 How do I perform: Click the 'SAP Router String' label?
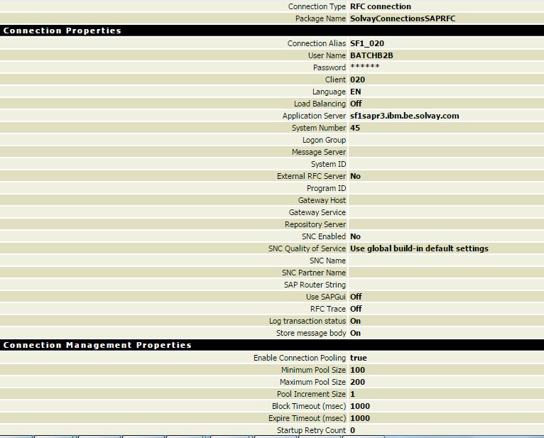pyautogui.click(x=315, y=285)
